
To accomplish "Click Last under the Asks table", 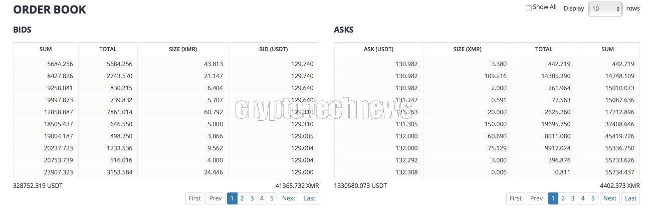I will tap(630, 198).
